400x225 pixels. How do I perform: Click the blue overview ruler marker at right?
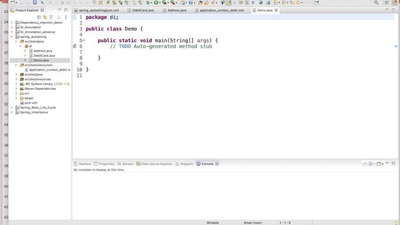[396, 46]
